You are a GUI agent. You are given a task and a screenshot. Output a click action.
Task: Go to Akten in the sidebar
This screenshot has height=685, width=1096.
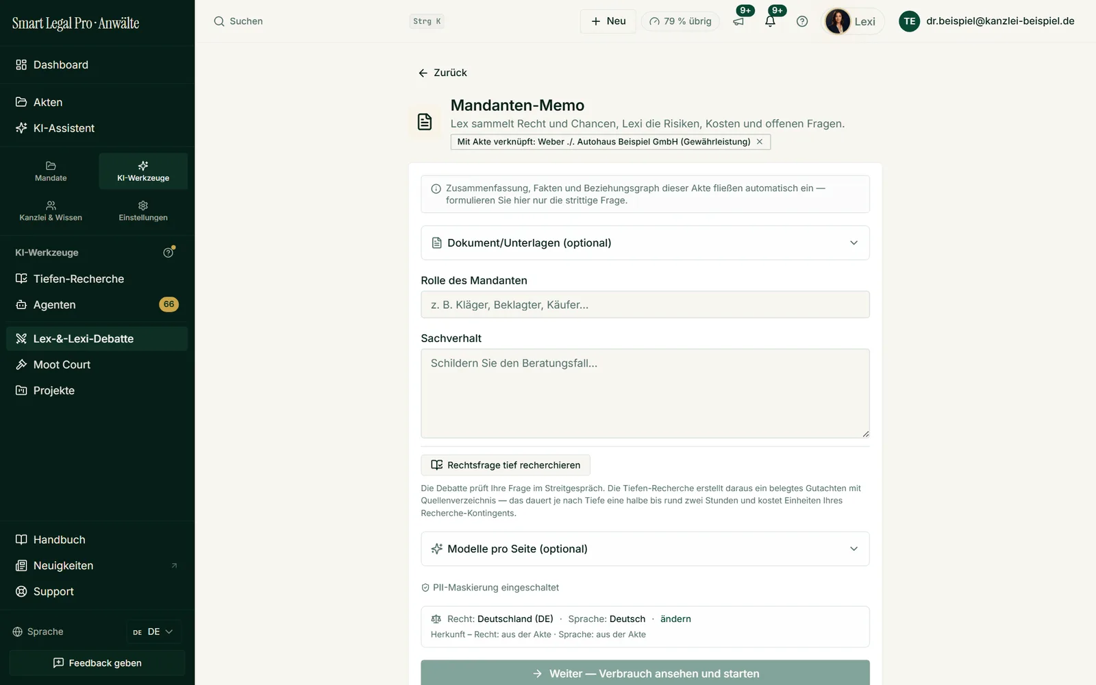(x=97, y=102)
